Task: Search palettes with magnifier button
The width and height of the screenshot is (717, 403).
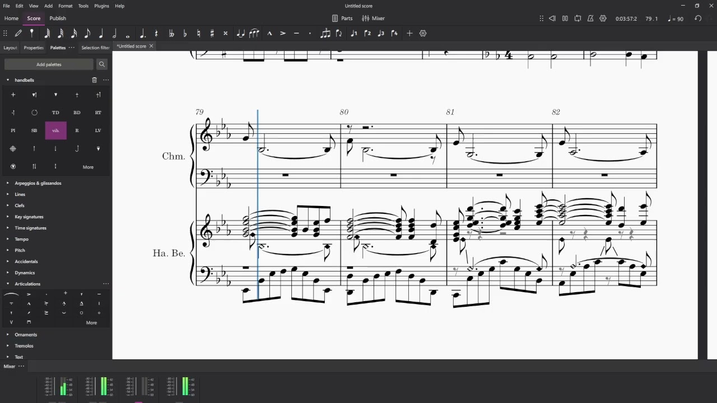Action: click(101, 64)
